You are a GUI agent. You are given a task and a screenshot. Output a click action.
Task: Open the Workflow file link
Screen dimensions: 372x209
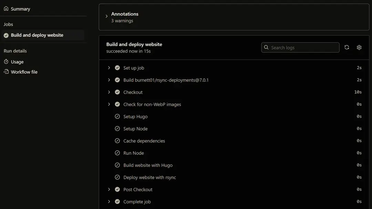pos(24,72)
